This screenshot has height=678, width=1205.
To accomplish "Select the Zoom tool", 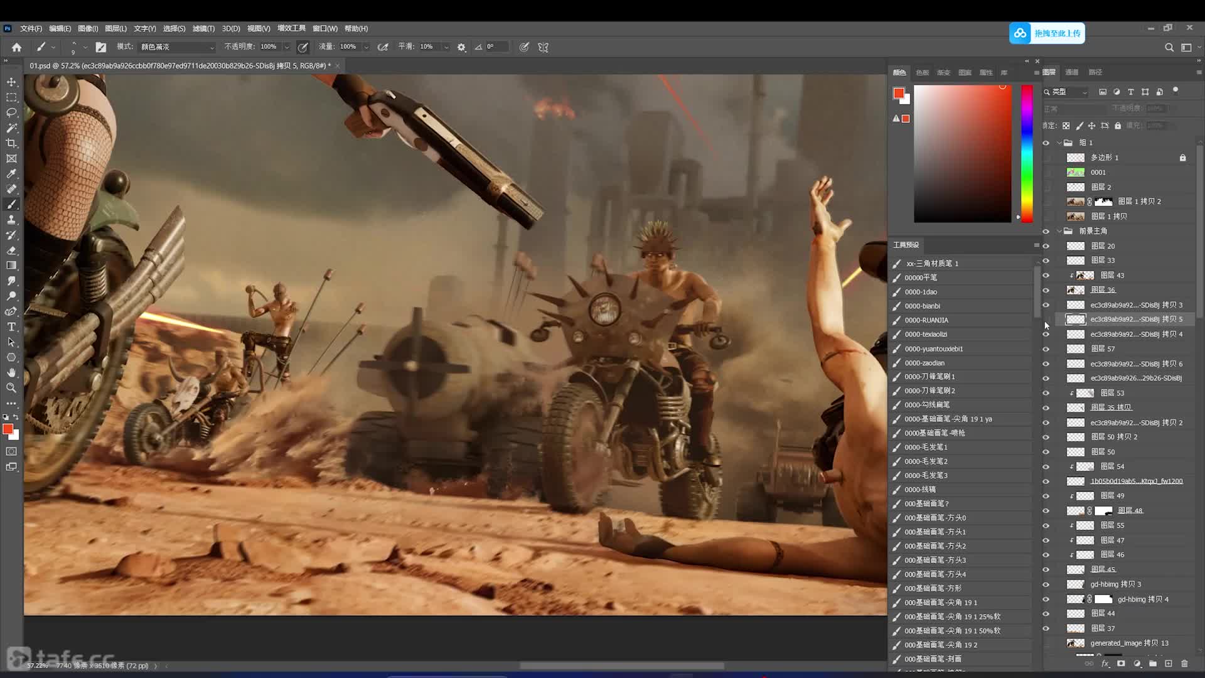I will [x=11, y=388].
